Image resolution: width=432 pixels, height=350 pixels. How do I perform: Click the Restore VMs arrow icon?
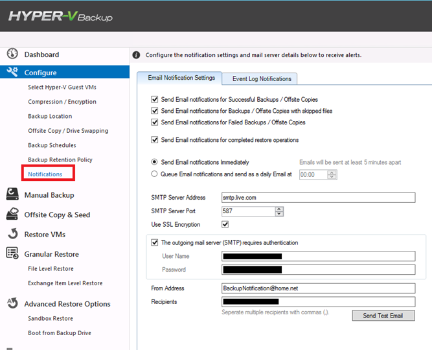click(13, 233)
